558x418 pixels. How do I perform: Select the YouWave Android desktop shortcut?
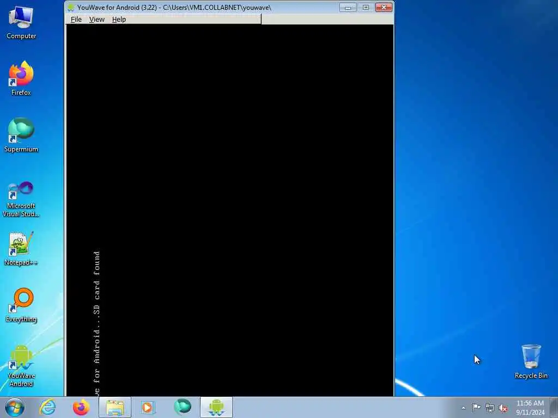pyautogui.click(x=21, y=365)
